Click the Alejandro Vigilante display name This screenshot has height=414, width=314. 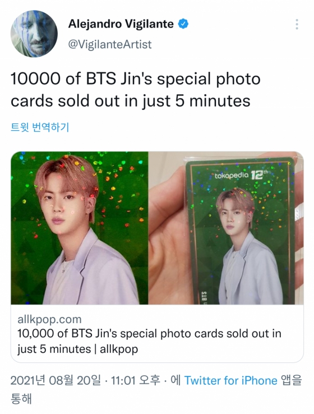click(x=121, y=24)
